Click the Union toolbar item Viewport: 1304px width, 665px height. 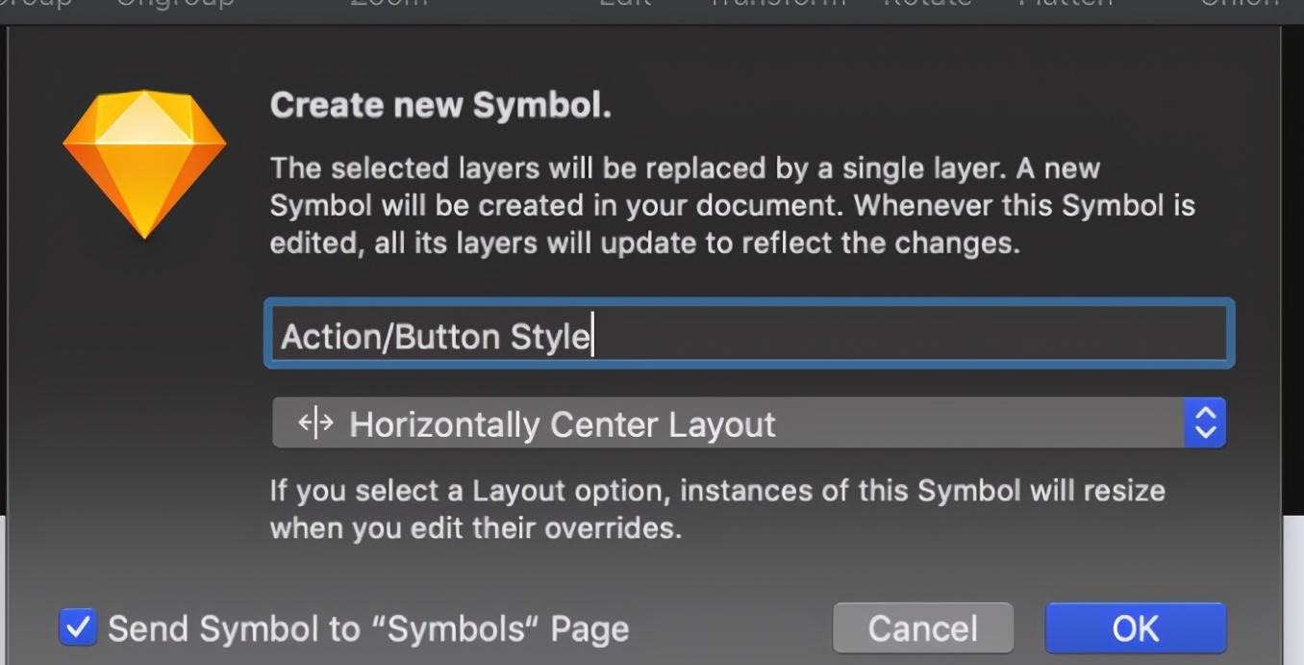point(1241,4)
